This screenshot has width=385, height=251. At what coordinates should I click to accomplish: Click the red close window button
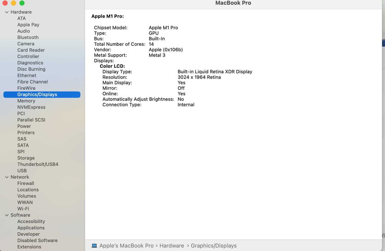click(x=5, y=3)
